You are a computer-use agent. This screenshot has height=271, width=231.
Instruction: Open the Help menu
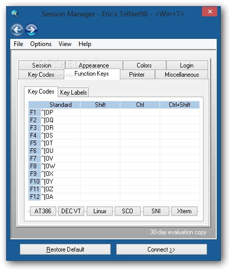pyautogui.click(x=85, y=44)
